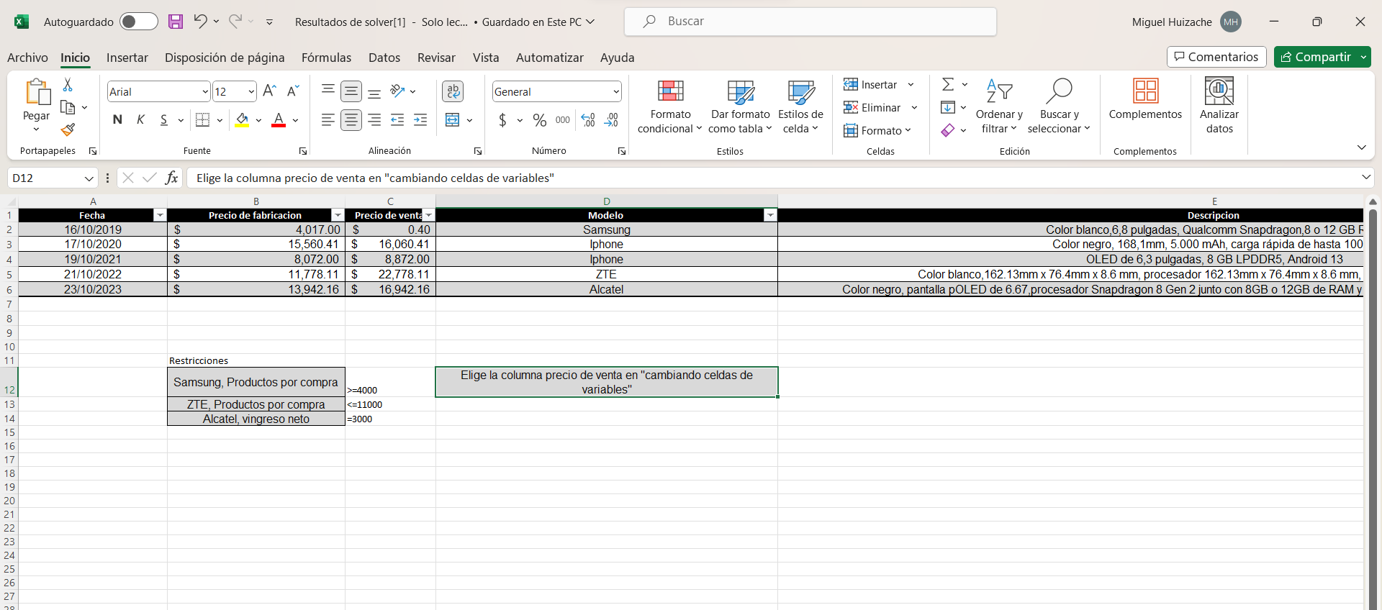The image size is (1382, 610).
Task: Toggle align right
Action: [x=374, y=120]
